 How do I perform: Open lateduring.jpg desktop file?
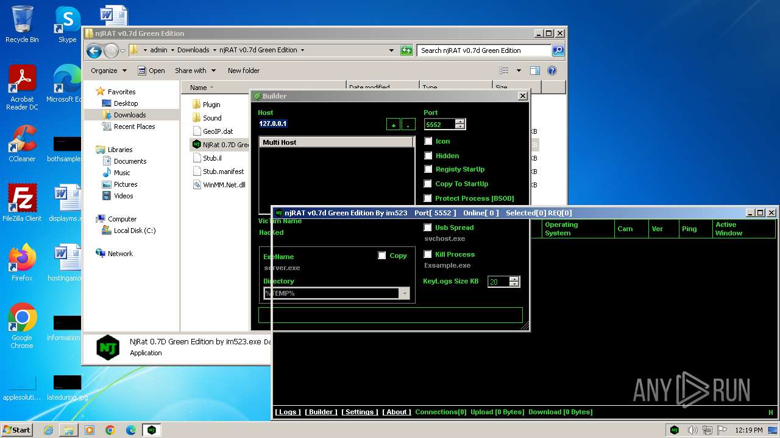click(67, 387)
